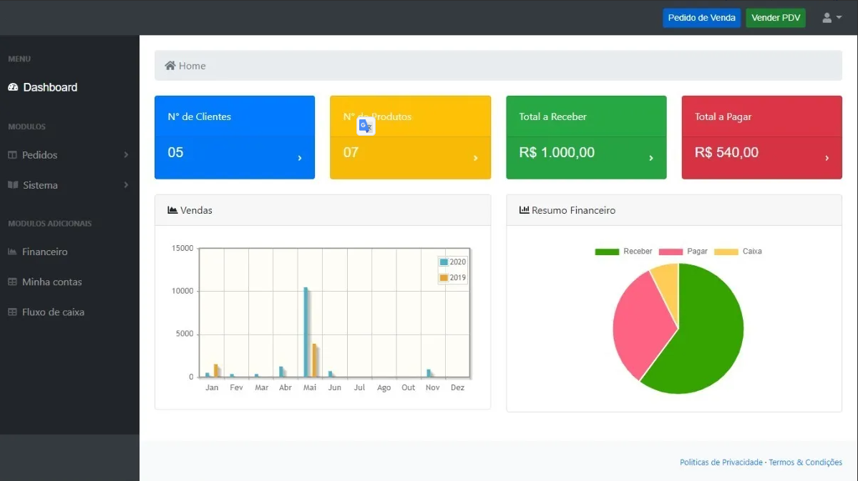The image size is (858, 481).
Task: Select Fluxo de caixa menu item
Action: (x=53, y=312)
